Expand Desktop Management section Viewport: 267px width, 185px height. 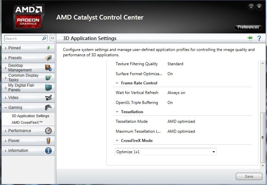[6, 68]
